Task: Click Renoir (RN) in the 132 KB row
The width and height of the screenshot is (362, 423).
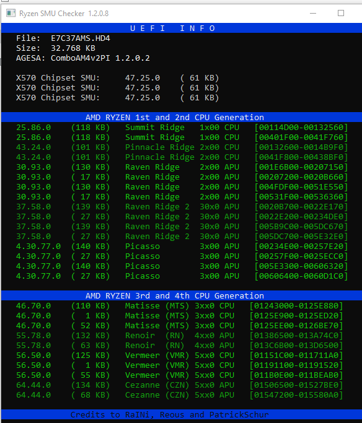Action: tap(154, 336)
